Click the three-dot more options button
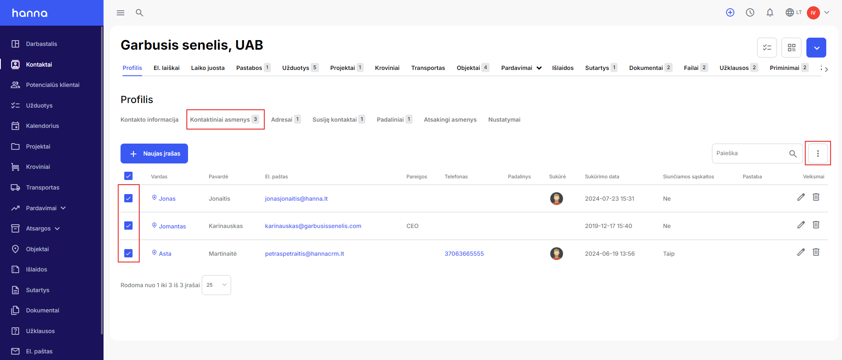Viewport: 842px width, 360px height. coord(818,154)
